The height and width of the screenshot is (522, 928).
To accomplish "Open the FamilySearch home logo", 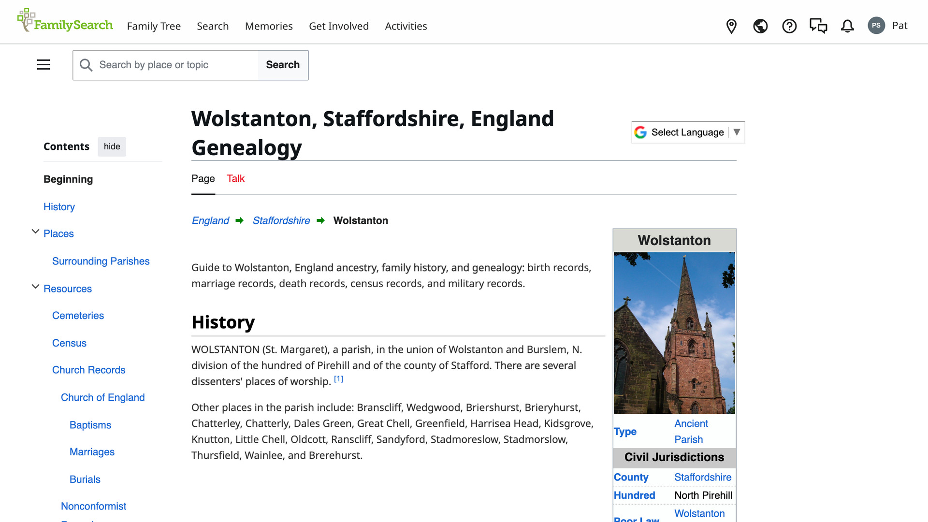I will click(65, 21).
